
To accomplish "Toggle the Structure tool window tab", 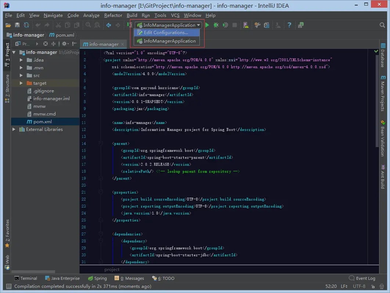I will pos(7,88).
